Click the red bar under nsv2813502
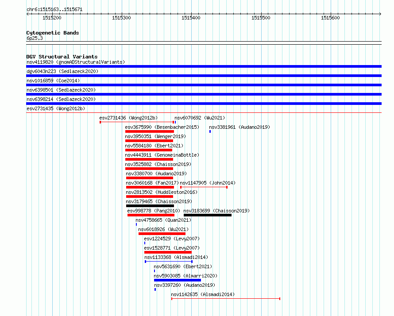Screen dimensions: 394x316 150,197
